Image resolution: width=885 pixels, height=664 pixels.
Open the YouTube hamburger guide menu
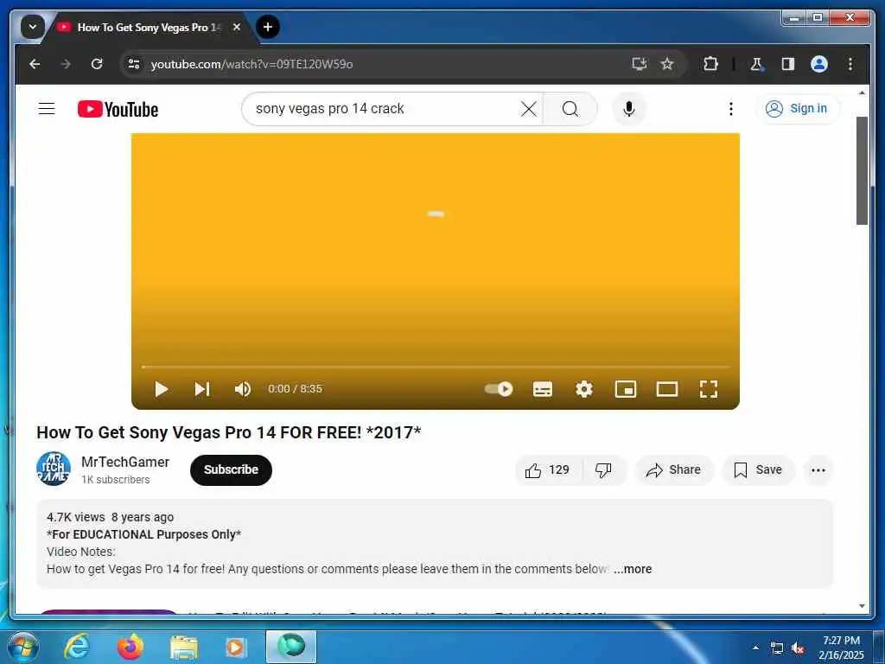click(47, 108)
